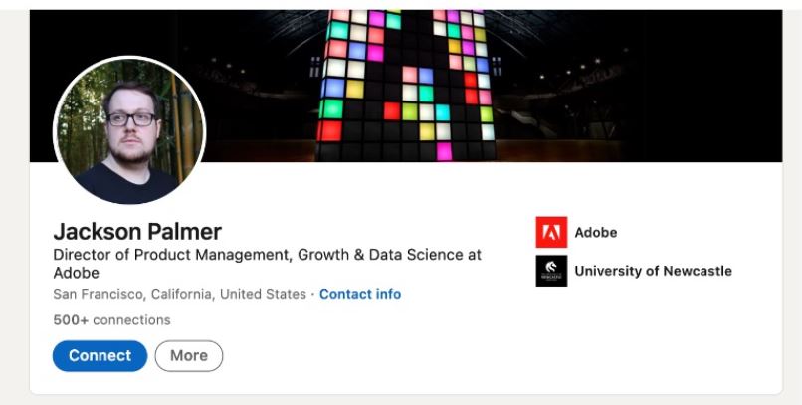Click the University of Newcastle text

click(x=653, y=271)
